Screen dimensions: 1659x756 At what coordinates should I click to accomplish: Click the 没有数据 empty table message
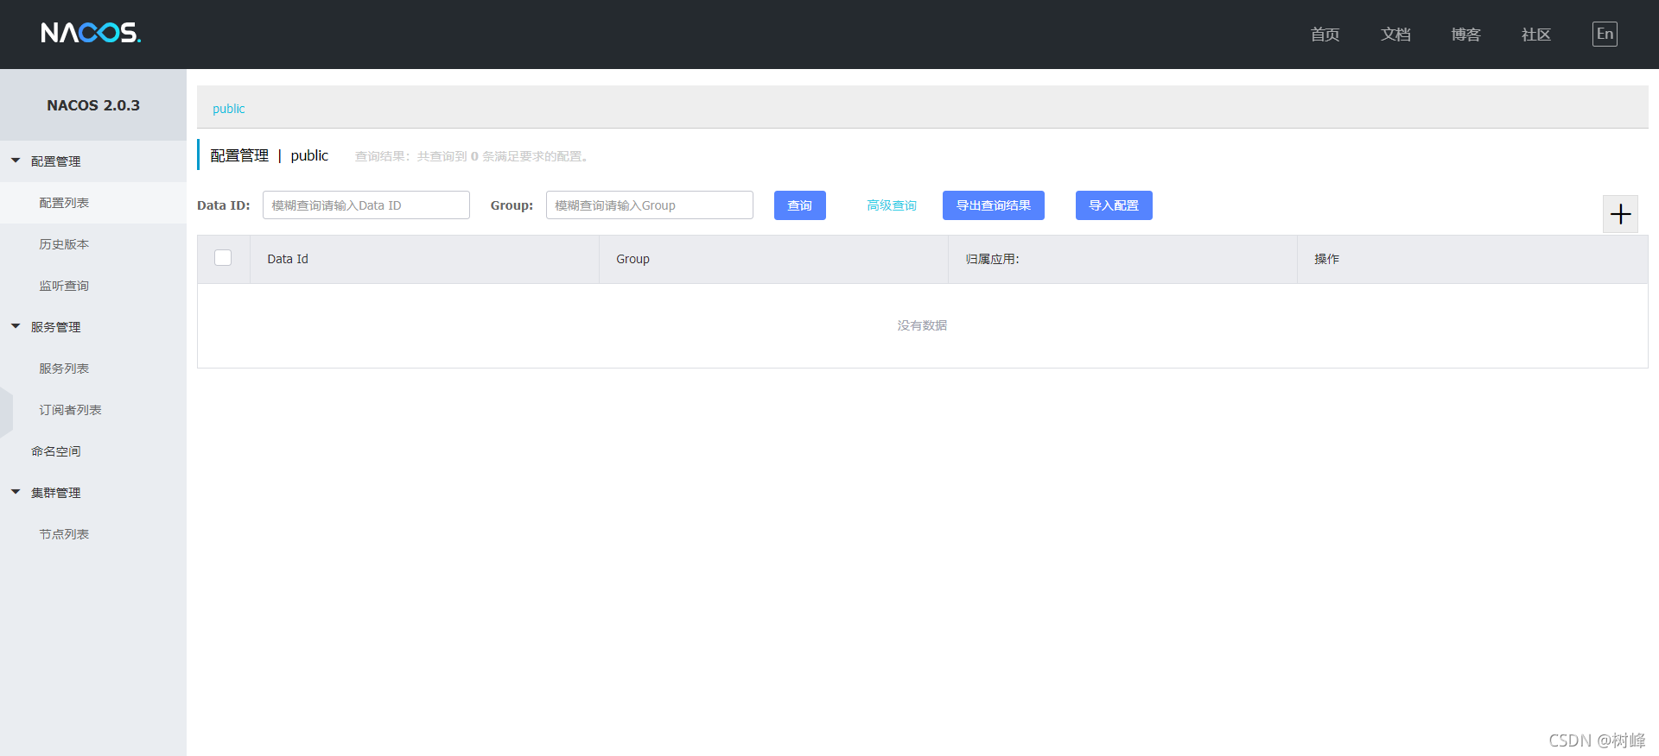[x=922, y=325]
